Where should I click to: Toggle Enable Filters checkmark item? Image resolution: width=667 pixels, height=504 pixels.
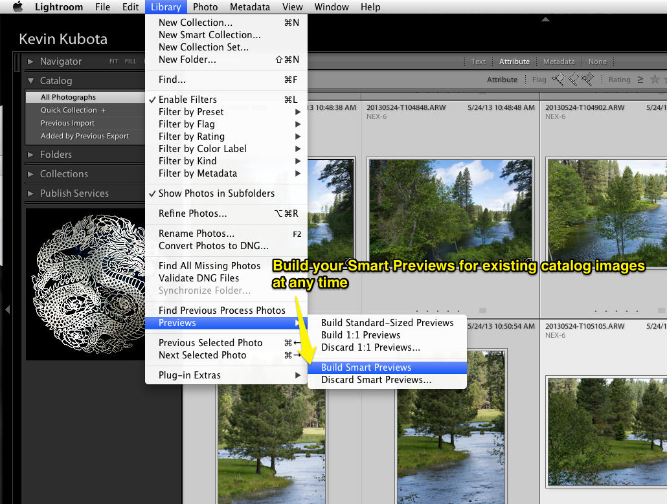tap(226, 100)
